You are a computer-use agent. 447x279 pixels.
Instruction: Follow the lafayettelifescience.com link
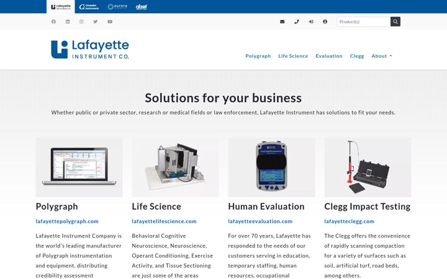[164, 221]
